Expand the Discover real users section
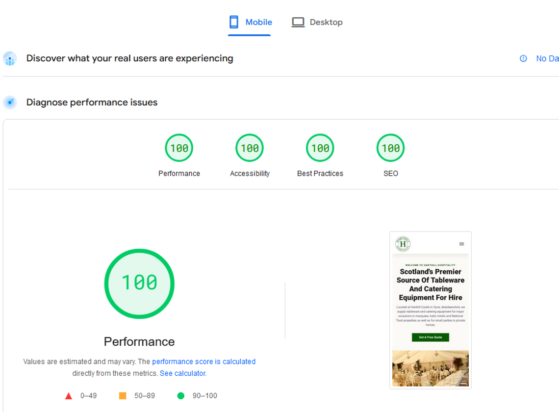The image size is (559, 412). pyautogui.click(x=129, y=58)
